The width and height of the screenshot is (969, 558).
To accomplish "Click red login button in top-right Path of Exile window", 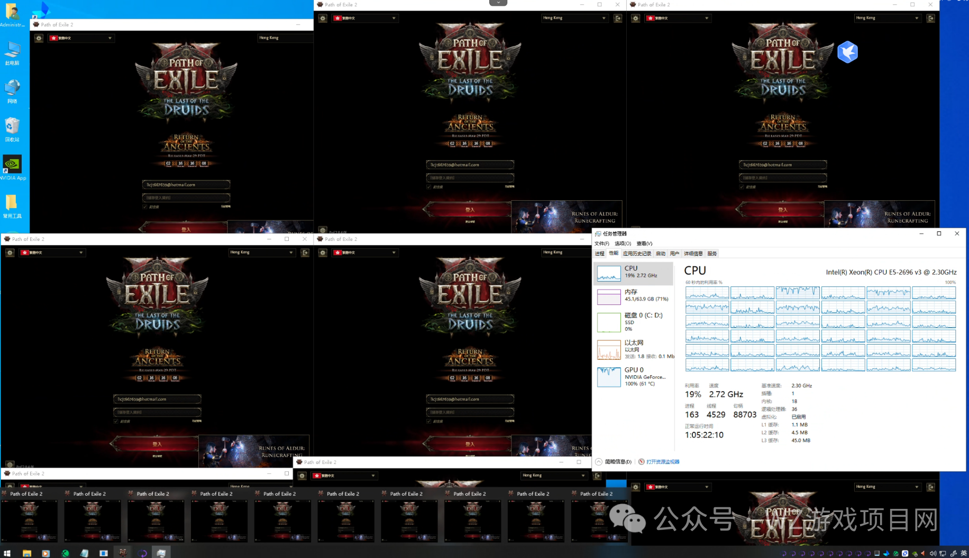I will coord(783,210).
